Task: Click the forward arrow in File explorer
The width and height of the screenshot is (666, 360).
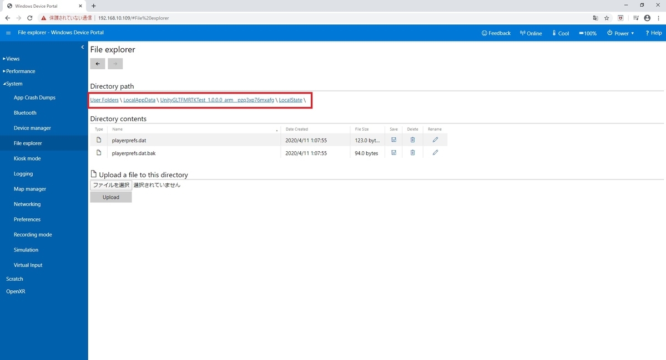Action: 115,64
